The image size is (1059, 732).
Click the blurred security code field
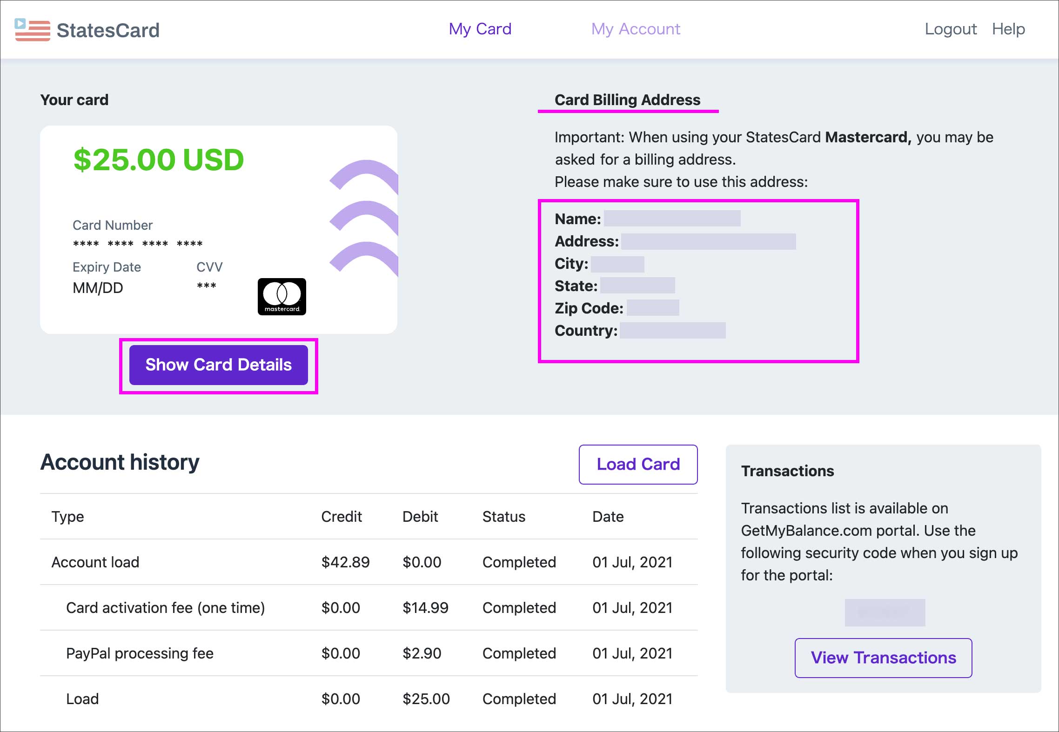(x=885, y=612)
